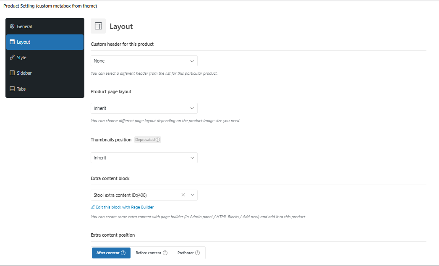The image size is (439, 266).
Task: Click the Layout header icon
Action: tap(98, 26)
